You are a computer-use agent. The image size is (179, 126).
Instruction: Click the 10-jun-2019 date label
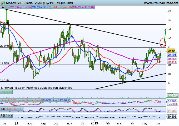click(x=65, y=3)
